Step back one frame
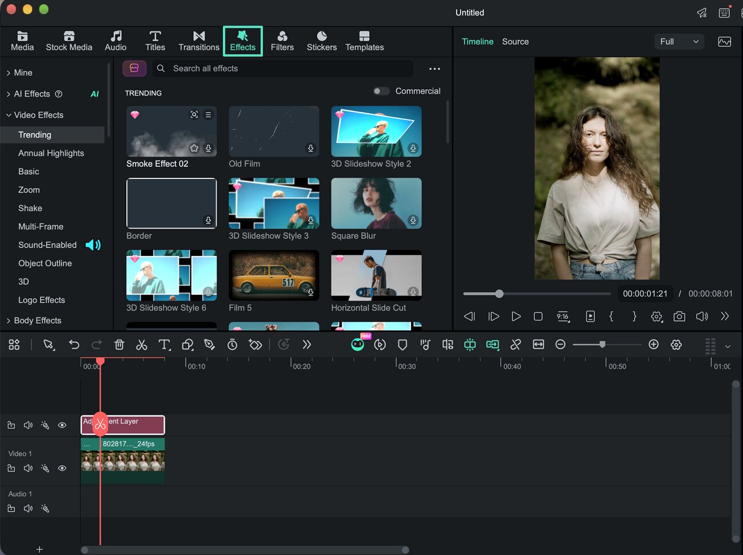Viewport: 743px width, 555px height. pyautogui.click(x=469, y=316)
